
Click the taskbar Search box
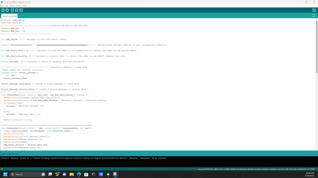tap(27, 174)
